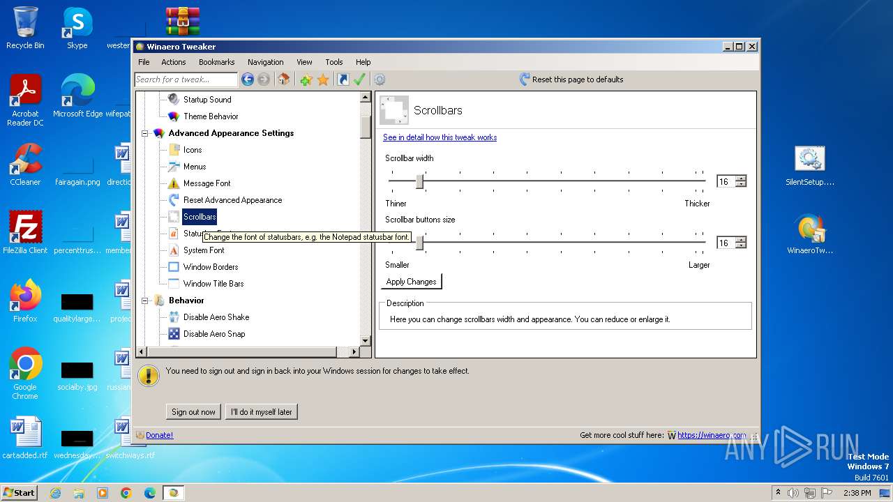Screen dimensions: 893x502
Task: Click the Search for a tweak box
Action: pos(186,79)
